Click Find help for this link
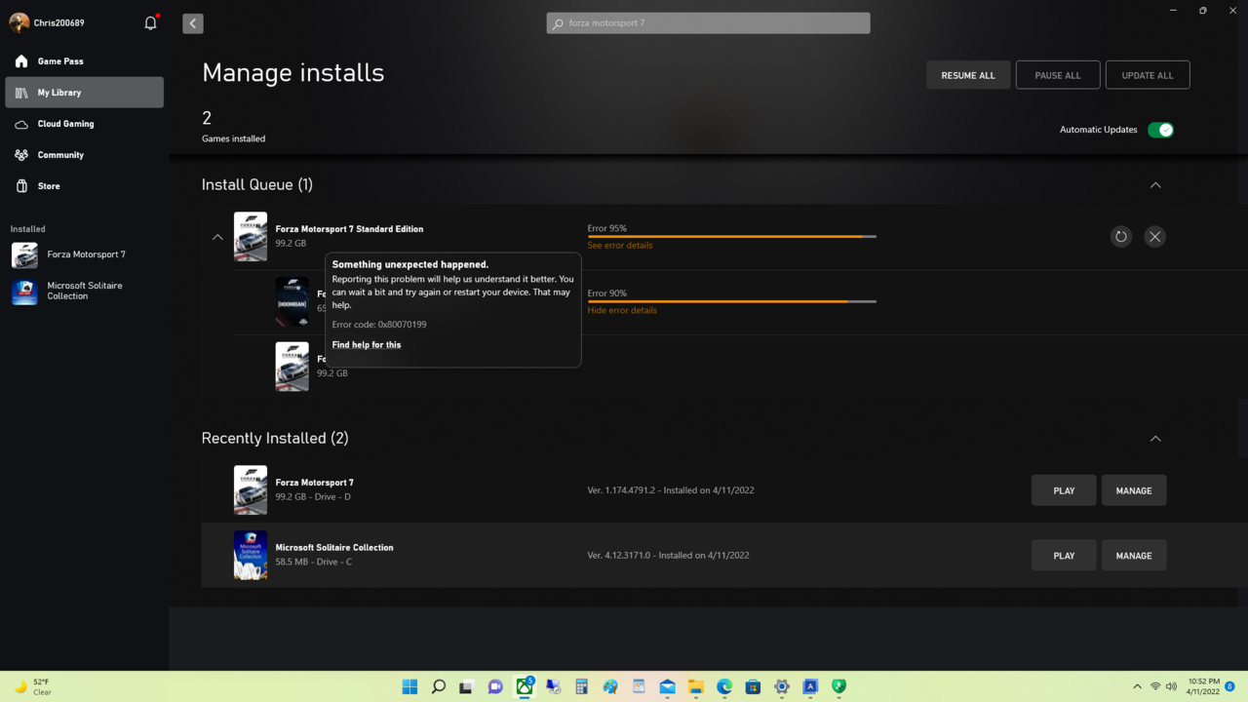 point(367,345)
